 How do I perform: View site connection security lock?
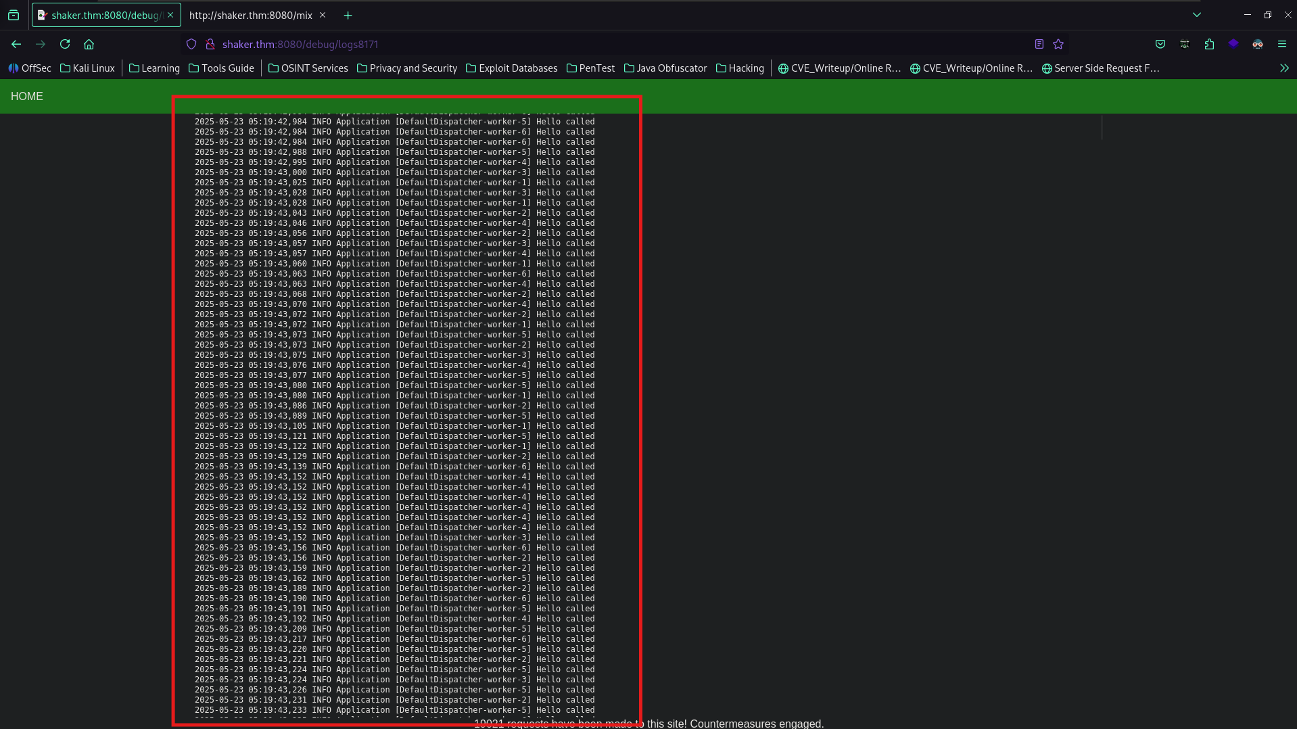(x=210, y=44)
